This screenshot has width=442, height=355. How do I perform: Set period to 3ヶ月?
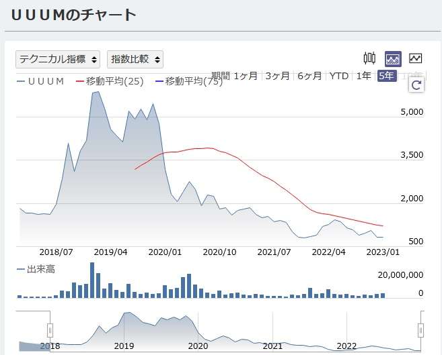[x=278, y=76]
